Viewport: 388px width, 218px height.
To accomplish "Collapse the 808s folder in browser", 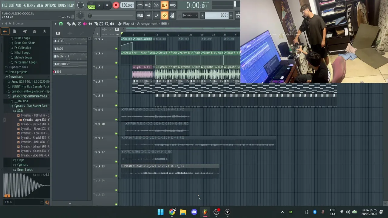I will point(20,111).
